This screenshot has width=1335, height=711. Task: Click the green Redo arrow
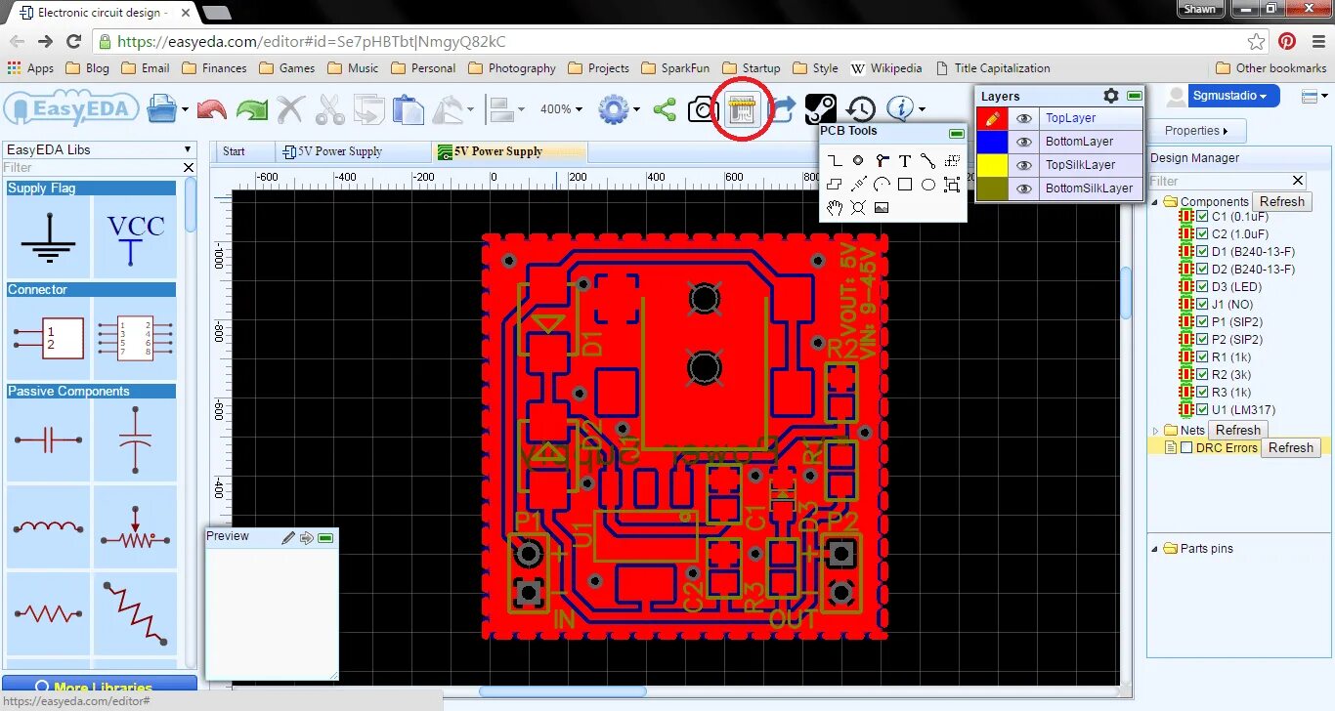click(252, 108)
